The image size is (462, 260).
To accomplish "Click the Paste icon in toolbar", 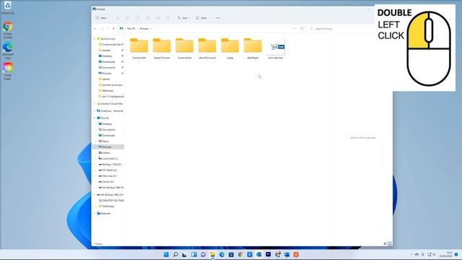I will point(138,18).
